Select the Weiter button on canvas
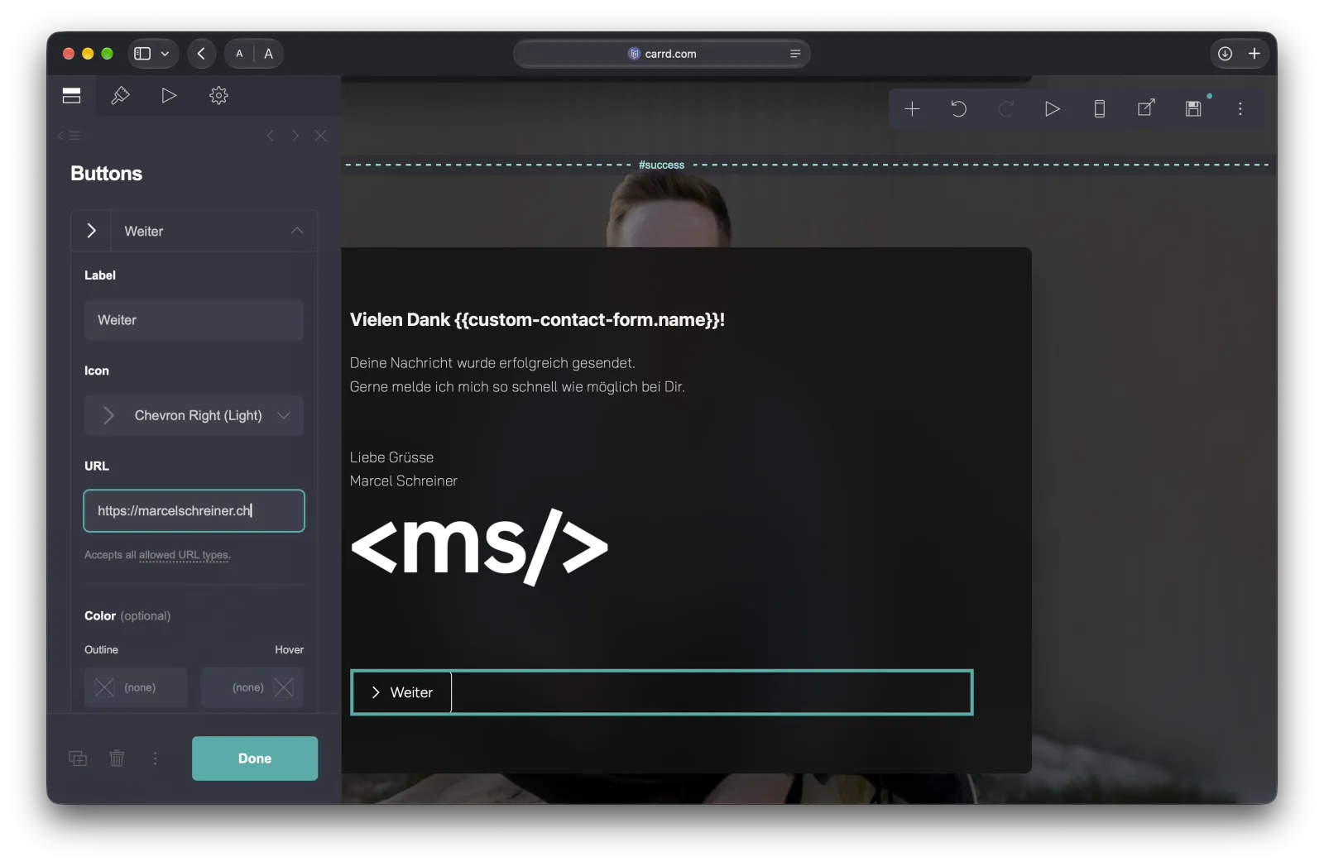This screenshot has height=866, width=1324. (x=401, y=692)
